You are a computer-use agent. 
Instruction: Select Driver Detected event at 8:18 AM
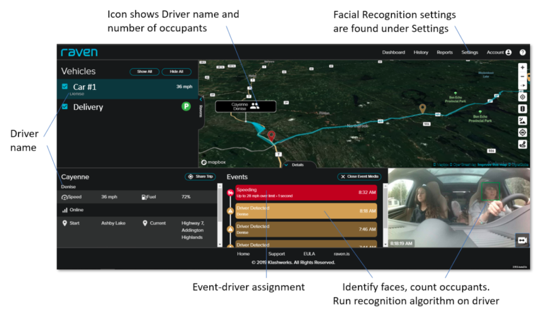306,210
